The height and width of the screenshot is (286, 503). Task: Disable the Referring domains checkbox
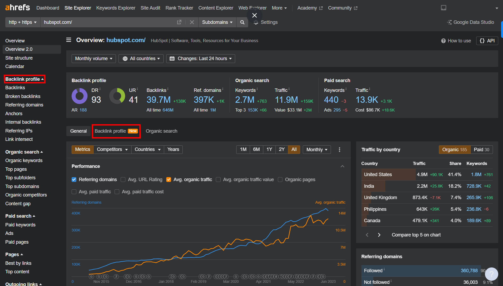click(74, 180)
